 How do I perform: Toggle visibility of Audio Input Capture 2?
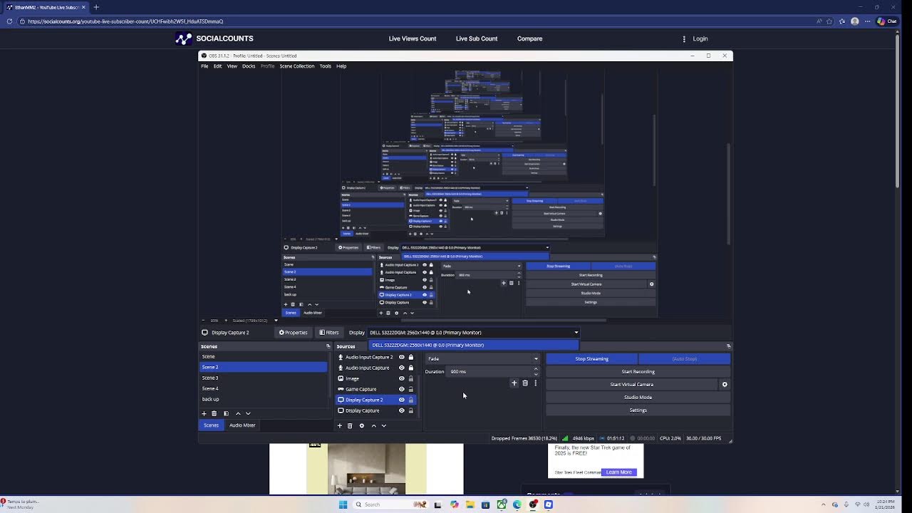(x=401, y=357)
